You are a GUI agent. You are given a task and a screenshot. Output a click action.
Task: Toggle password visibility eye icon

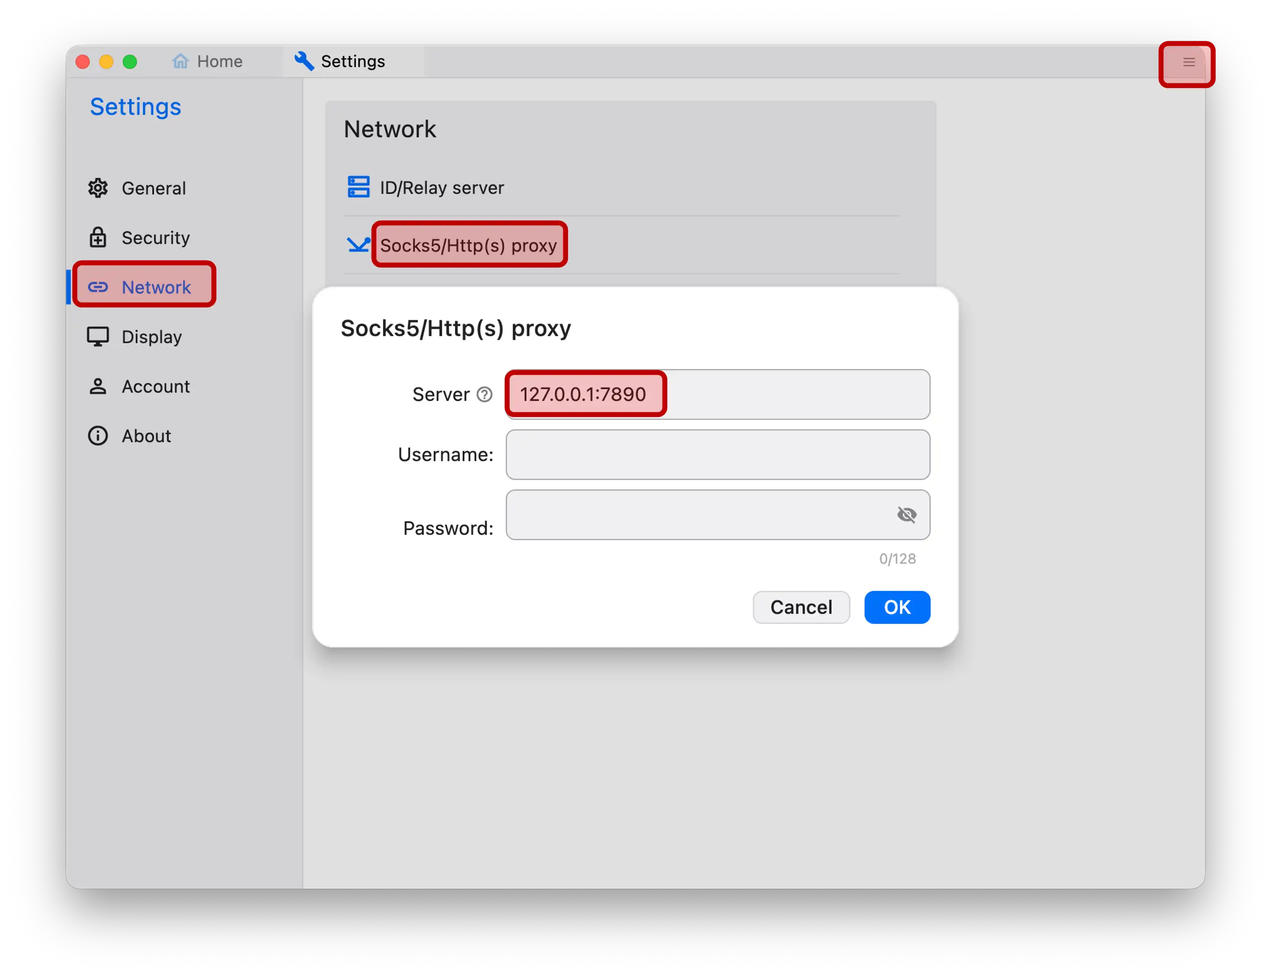[x=906, y=515]
